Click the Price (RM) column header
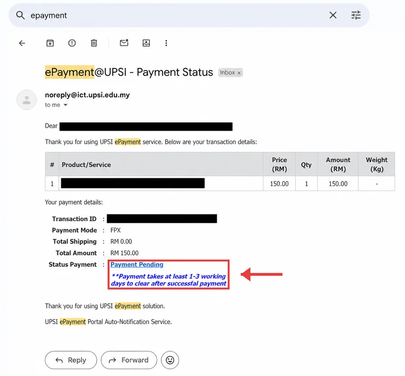The width and height of the screenshot is (405, 376). point(279,164)
